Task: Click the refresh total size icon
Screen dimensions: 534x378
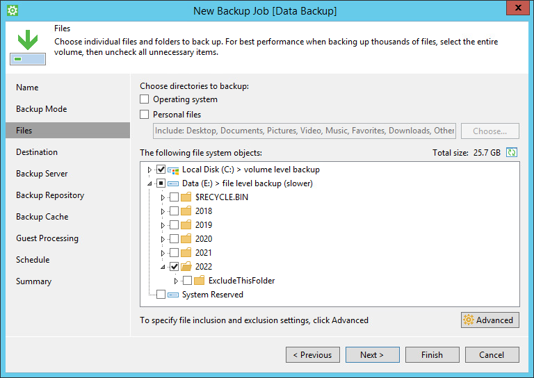Action: click(512, 152)
